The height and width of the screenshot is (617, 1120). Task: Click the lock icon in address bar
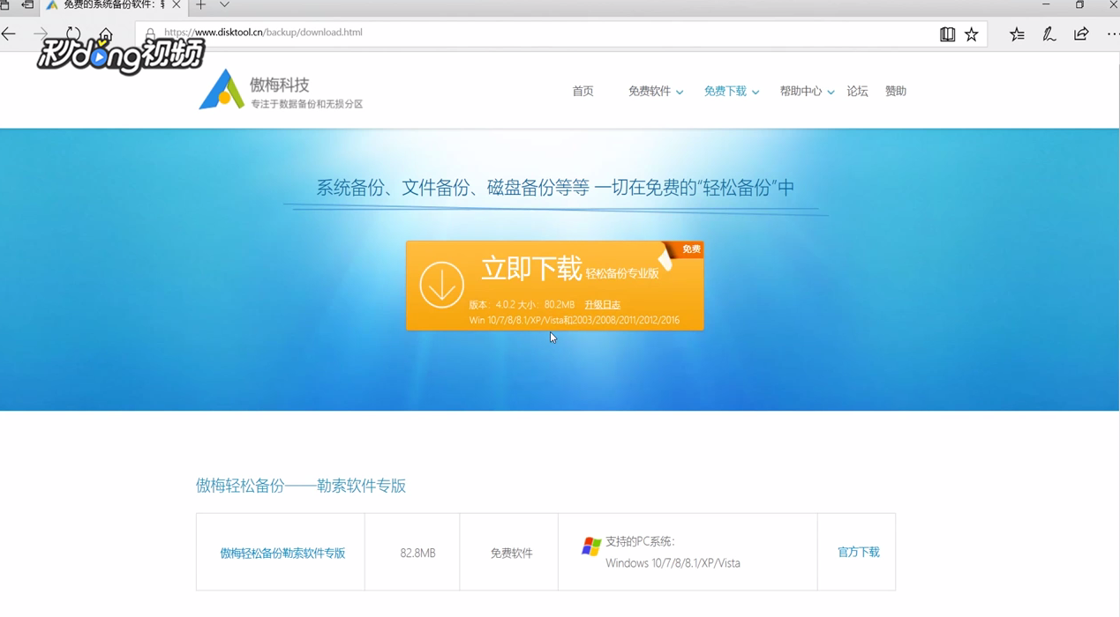pos(150,33)
